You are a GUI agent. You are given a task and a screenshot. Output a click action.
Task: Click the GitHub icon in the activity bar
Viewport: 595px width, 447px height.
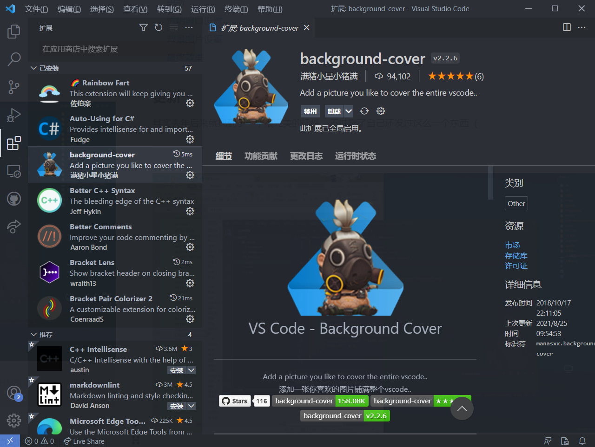[13, 199]
